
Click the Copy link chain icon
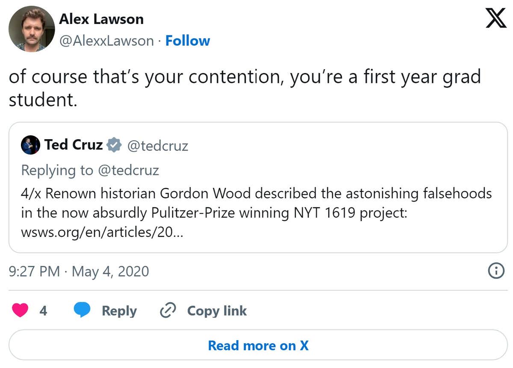168,310
